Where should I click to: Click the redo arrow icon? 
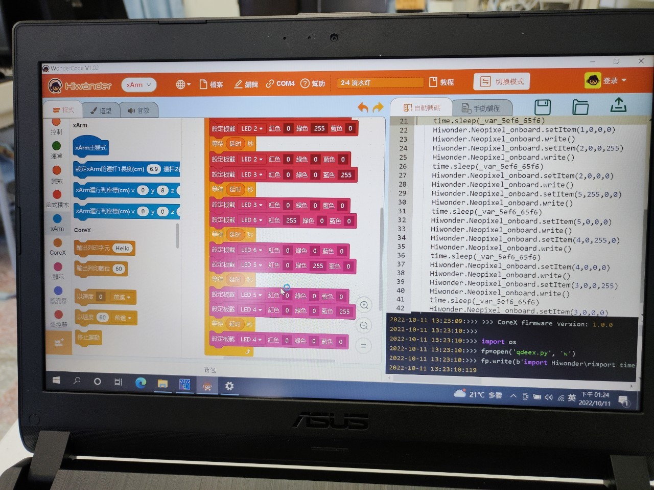378,107
